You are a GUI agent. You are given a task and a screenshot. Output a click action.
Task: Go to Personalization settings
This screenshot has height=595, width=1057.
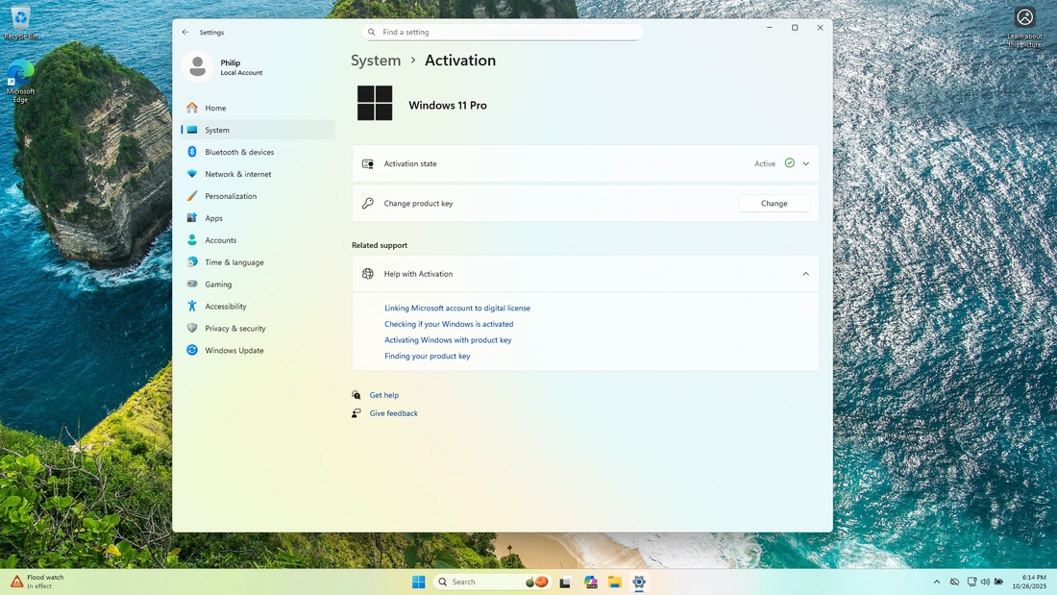click(231, 196)
